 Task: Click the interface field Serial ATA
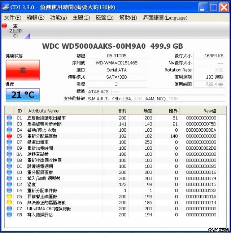(117, 70)
